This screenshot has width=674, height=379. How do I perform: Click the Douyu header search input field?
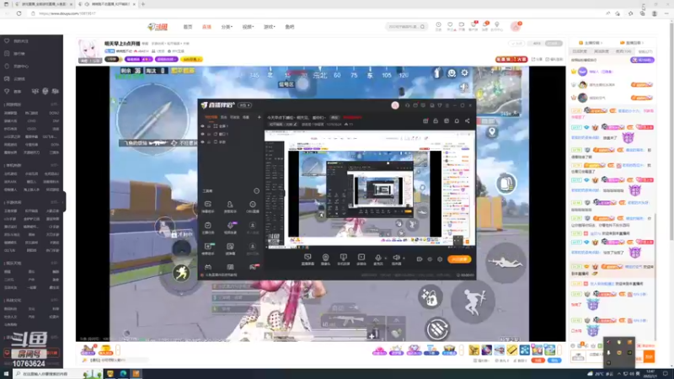403,27
